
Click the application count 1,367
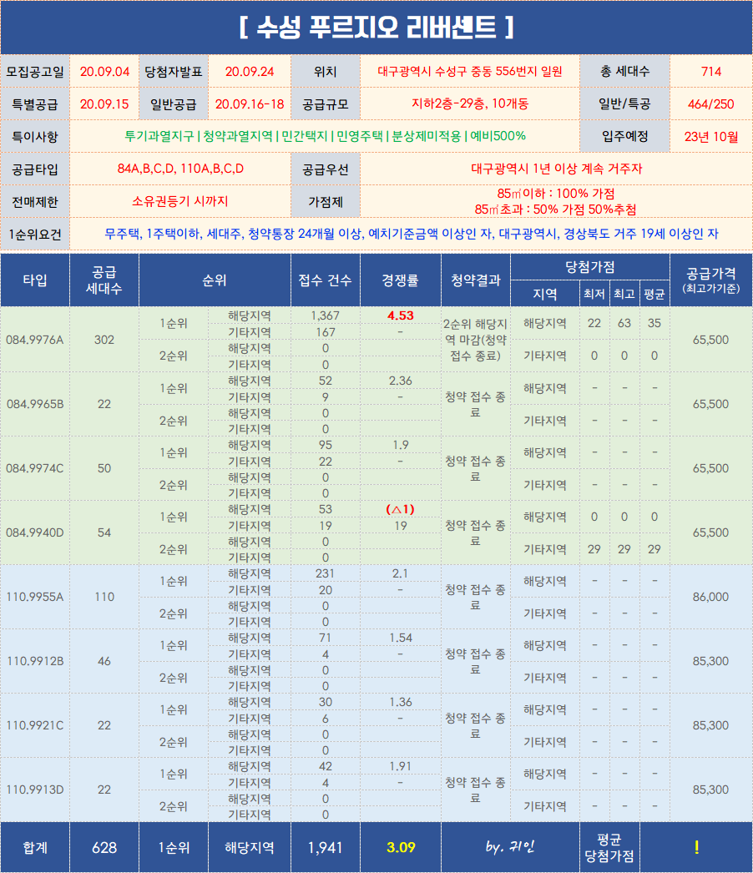pyautogui.click(x=326, y=315)
